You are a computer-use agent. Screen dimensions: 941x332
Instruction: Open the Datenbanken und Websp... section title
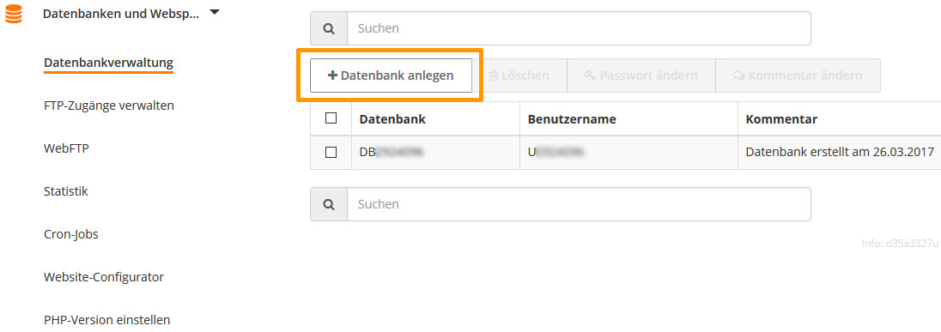coord(120,15)
